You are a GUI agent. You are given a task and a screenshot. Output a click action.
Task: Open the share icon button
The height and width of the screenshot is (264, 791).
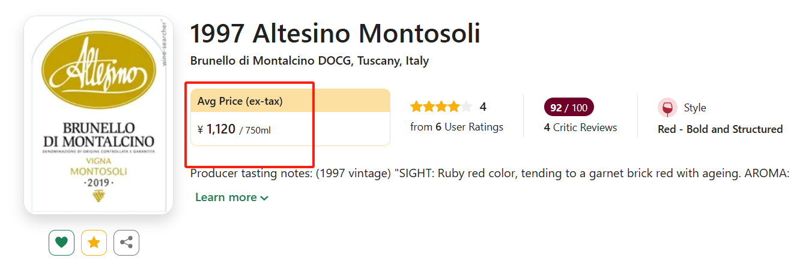click(126, 242)
